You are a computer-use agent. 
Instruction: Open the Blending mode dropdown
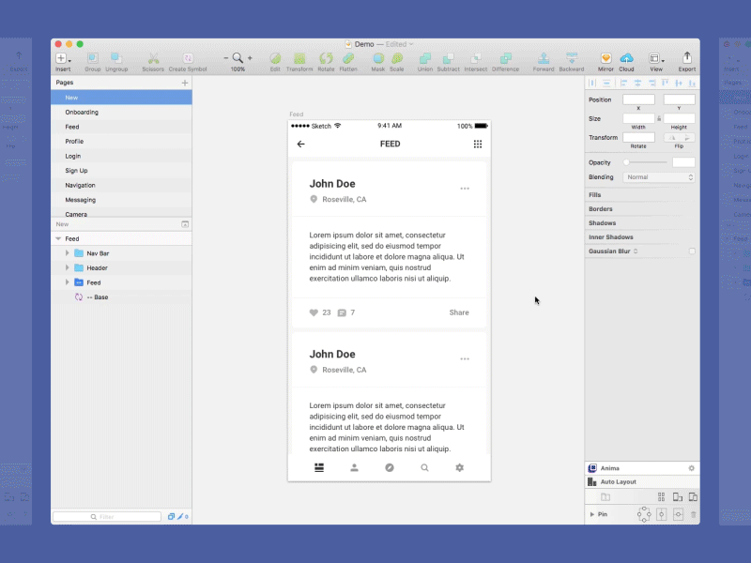pos(658,176)
